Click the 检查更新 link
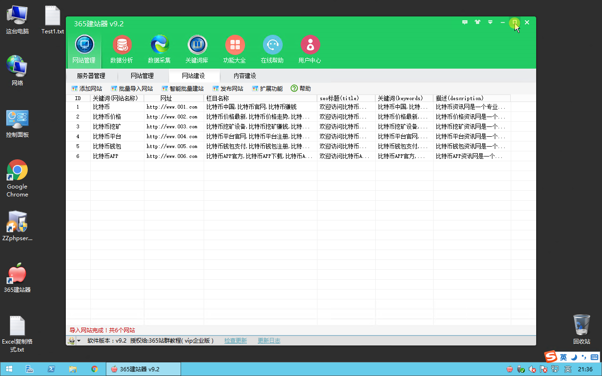 coord(236,341)
